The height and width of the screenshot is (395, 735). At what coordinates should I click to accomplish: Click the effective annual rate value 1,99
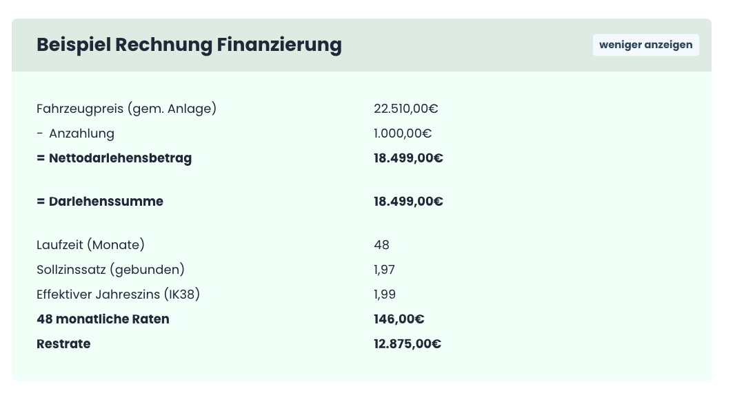[384, 295]
